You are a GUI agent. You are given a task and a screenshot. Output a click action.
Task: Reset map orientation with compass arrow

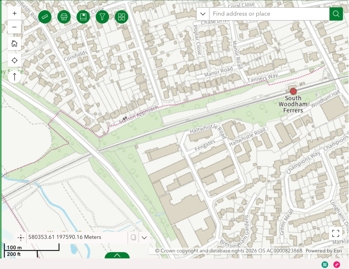coord(14,77)
